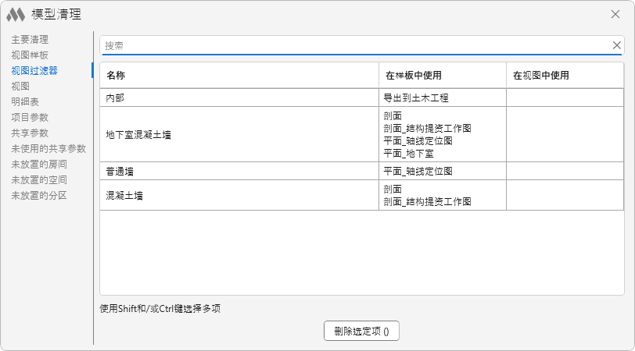Click the 搜索 input field
Screen dimensions: 635x351
(x=352, y=45)
